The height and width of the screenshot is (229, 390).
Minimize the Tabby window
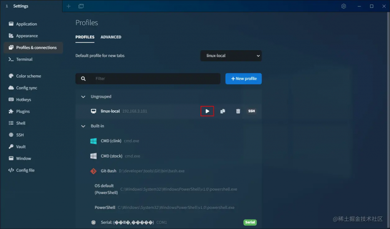tap(359, 6)
